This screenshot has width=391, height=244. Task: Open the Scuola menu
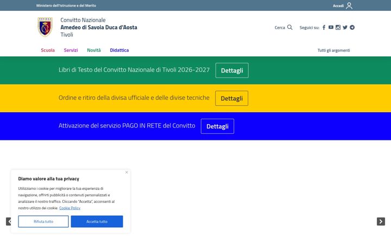click(x=48, y=50)
